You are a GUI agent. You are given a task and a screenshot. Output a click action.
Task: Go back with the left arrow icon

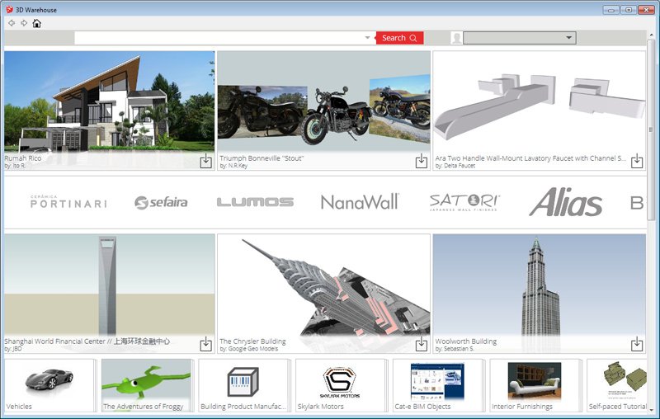12,23
